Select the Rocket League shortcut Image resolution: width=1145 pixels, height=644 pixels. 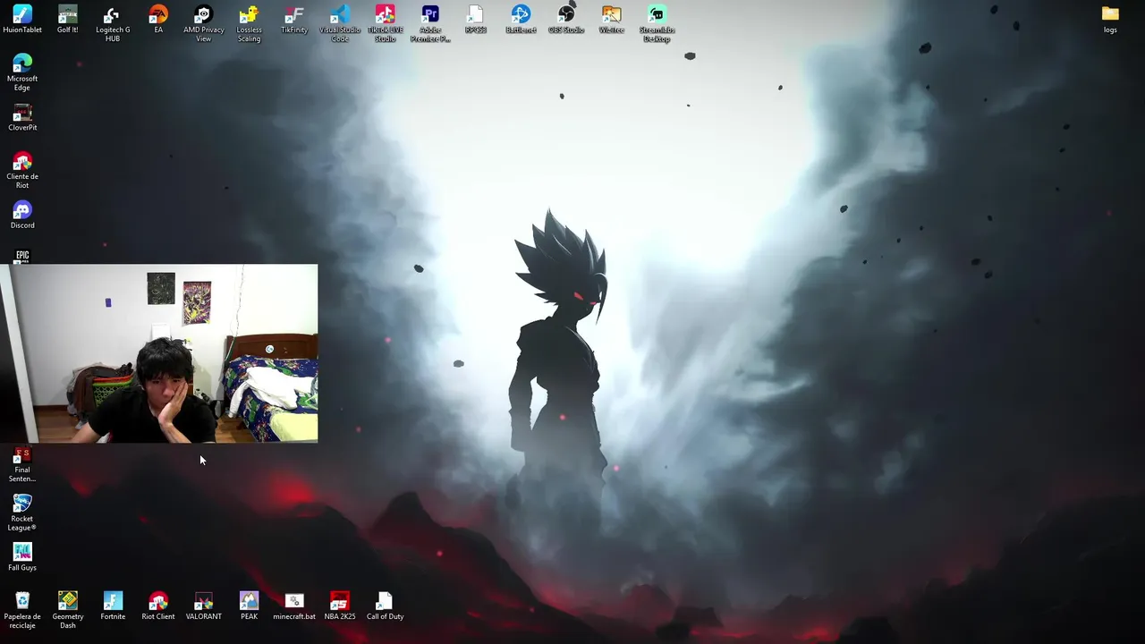22,513
